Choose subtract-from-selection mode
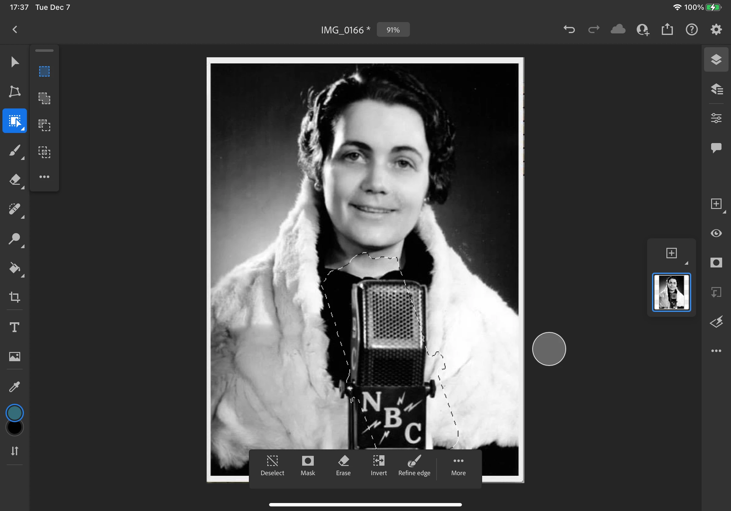Image resolution: width=731 pixels, height=511 pixels. [x=44, y=125]
